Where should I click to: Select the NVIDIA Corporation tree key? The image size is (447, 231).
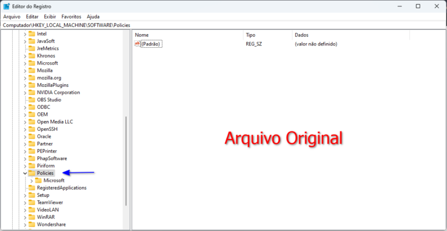(58, 93)
